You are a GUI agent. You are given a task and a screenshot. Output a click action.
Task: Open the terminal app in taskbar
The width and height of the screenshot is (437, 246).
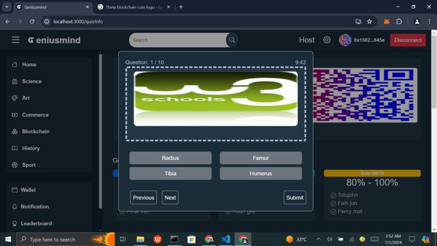click(x=175, y=239)
